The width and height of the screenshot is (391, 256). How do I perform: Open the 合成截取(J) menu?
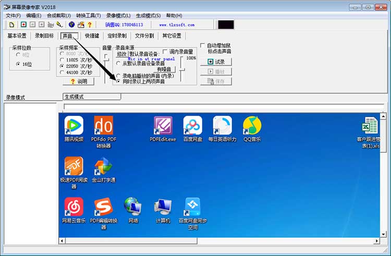pyautogui.click(x=58, y=16)
